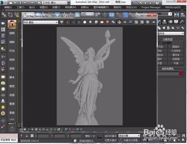Click the hammer Utilities panel tab icon
Screen dimensions: 187x144
click(182, 22)
